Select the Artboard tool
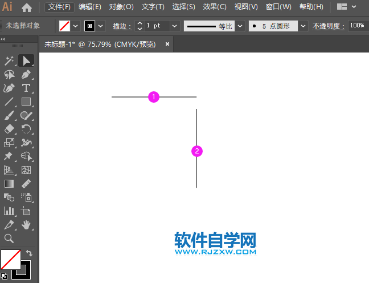The height and width of the screenshot is (283, 369). [x=26, y=211]
